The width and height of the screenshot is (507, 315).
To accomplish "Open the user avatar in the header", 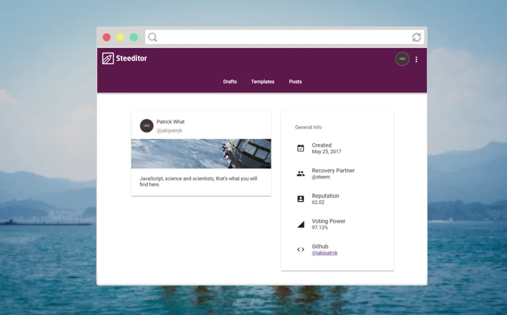I will [x=402, y=59].
